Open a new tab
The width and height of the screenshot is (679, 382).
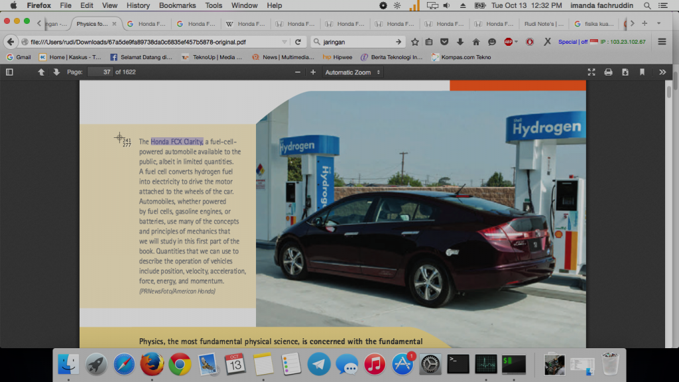(645, 23)
